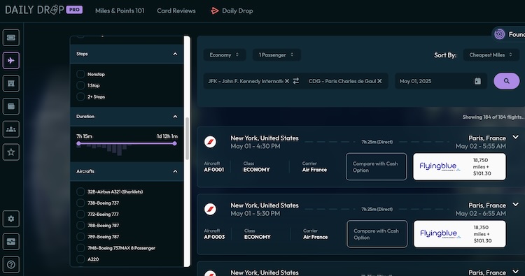Check 32B-Airbus A321 (Sharklets) aircraft

pyautogui.click(x=80, y=191)
